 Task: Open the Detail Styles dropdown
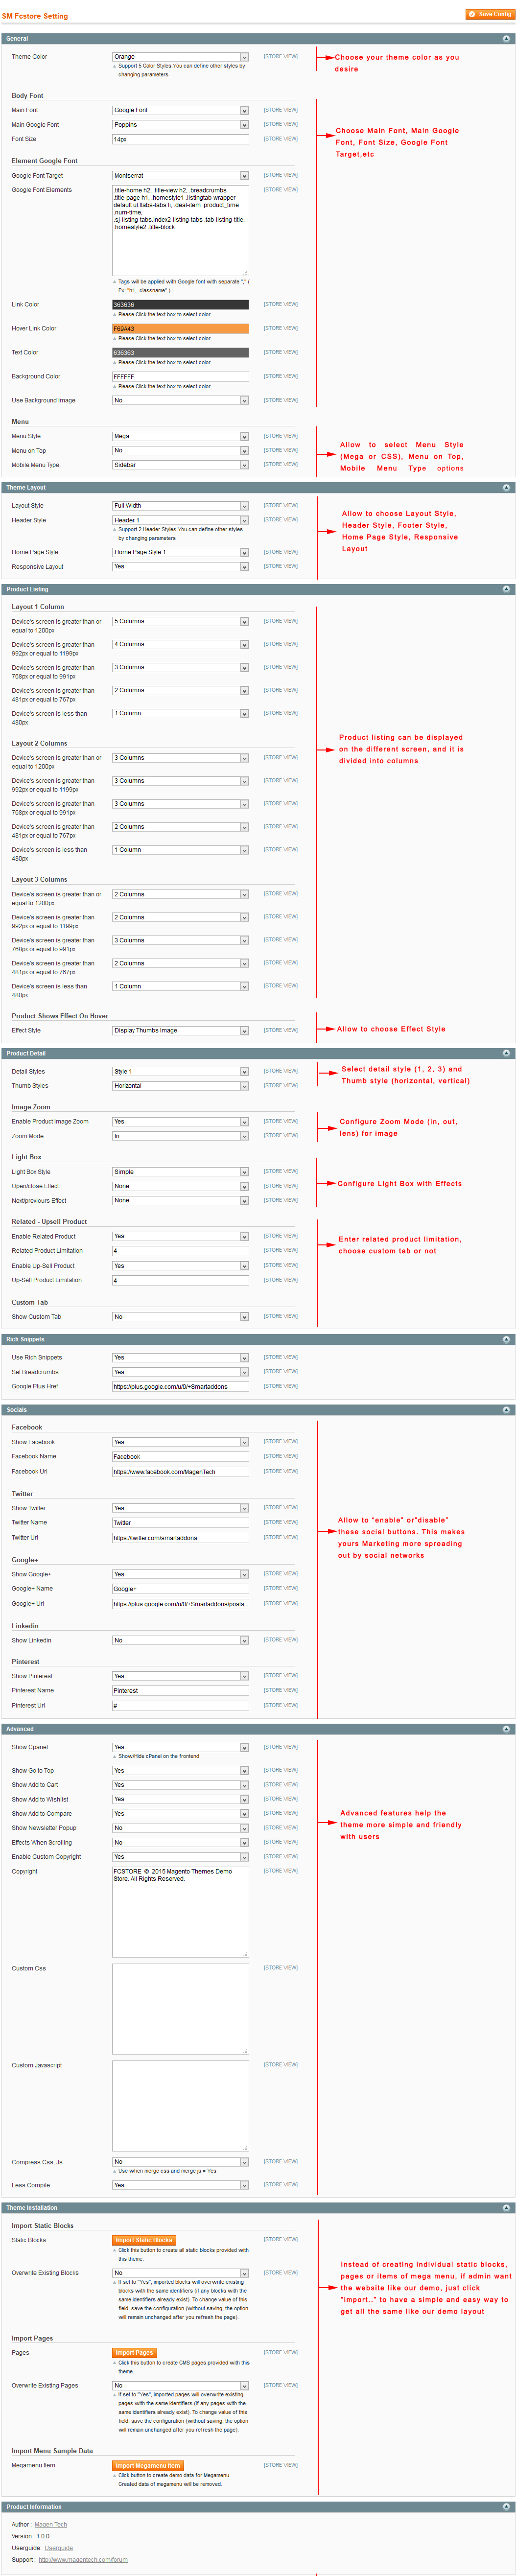[x=180, y=1071]
